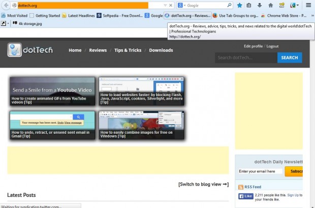Image resolution: width=315 pixels, height=208 pixels.
Task: Open the unsend email in Gmail article thumbnail
Action: coord(52,125)
